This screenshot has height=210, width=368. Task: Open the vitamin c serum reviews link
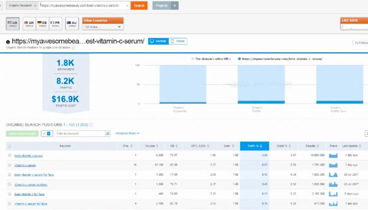pyautogui.click(x=31, y=185)
